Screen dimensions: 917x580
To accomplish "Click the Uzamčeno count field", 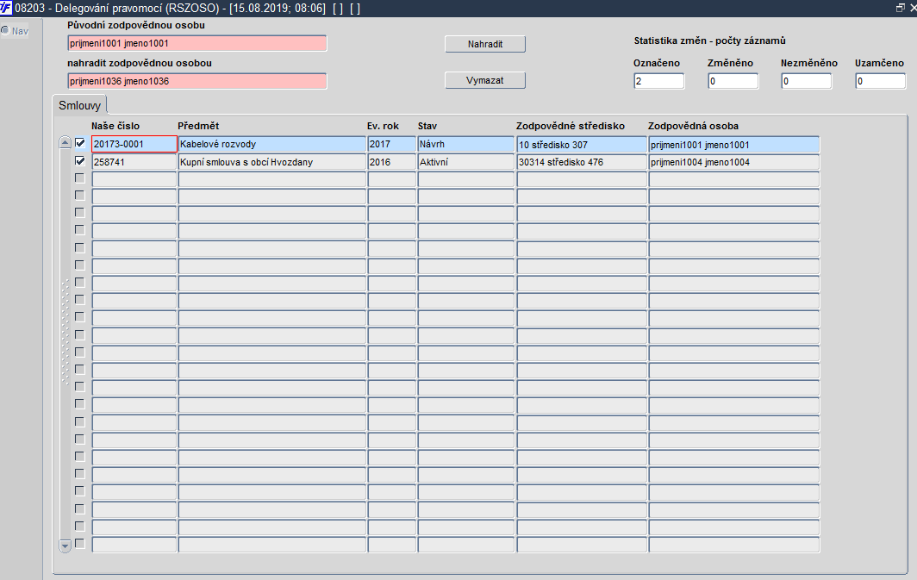I will 880,81.
